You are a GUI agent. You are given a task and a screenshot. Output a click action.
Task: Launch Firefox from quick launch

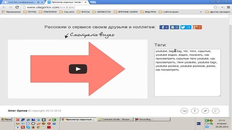[x=33, y=127]
